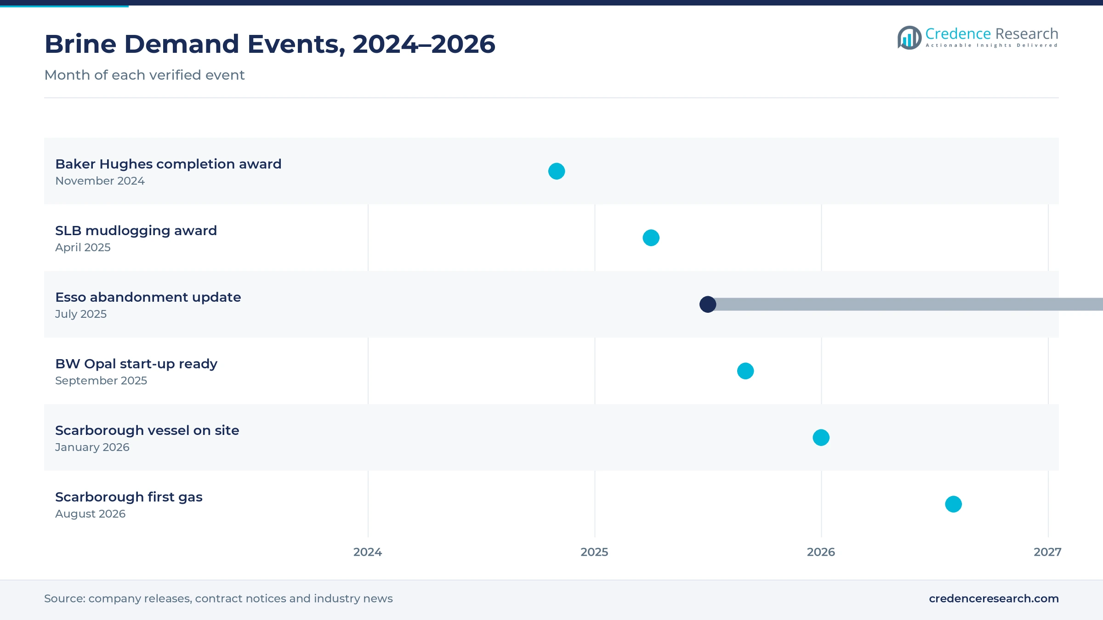Click the Credence Research logo icon

[x=910, y=38]
